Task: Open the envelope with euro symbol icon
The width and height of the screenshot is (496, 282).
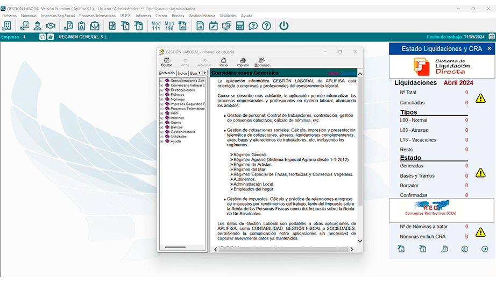Action: click(x=95, y=26)
